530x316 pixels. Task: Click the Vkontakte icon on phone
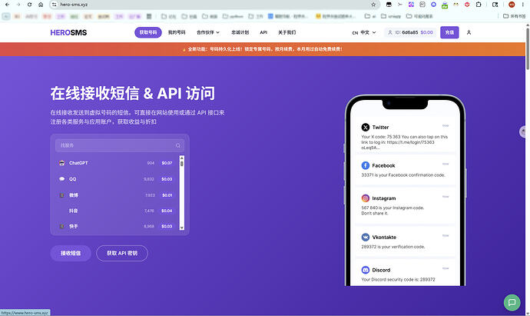(x=366, y=237)
